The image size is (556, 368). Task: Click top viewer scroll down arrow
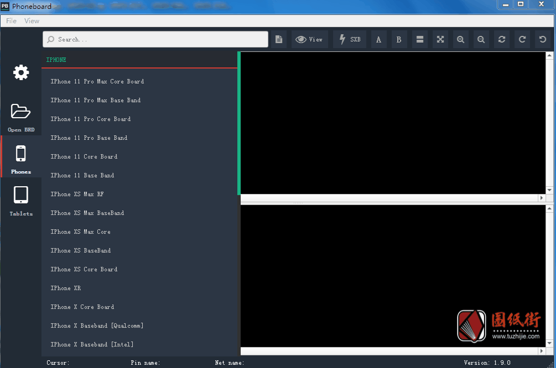click(549, 190)
